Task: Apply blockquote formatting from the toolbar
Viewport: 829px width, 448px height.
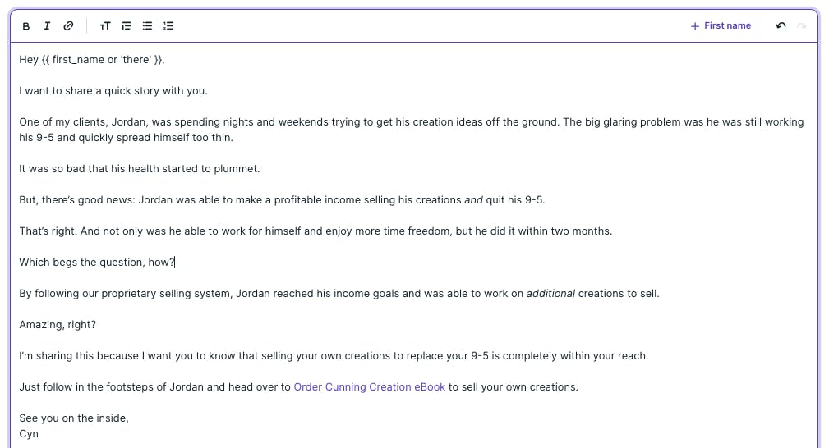Action: coord(127,26)
